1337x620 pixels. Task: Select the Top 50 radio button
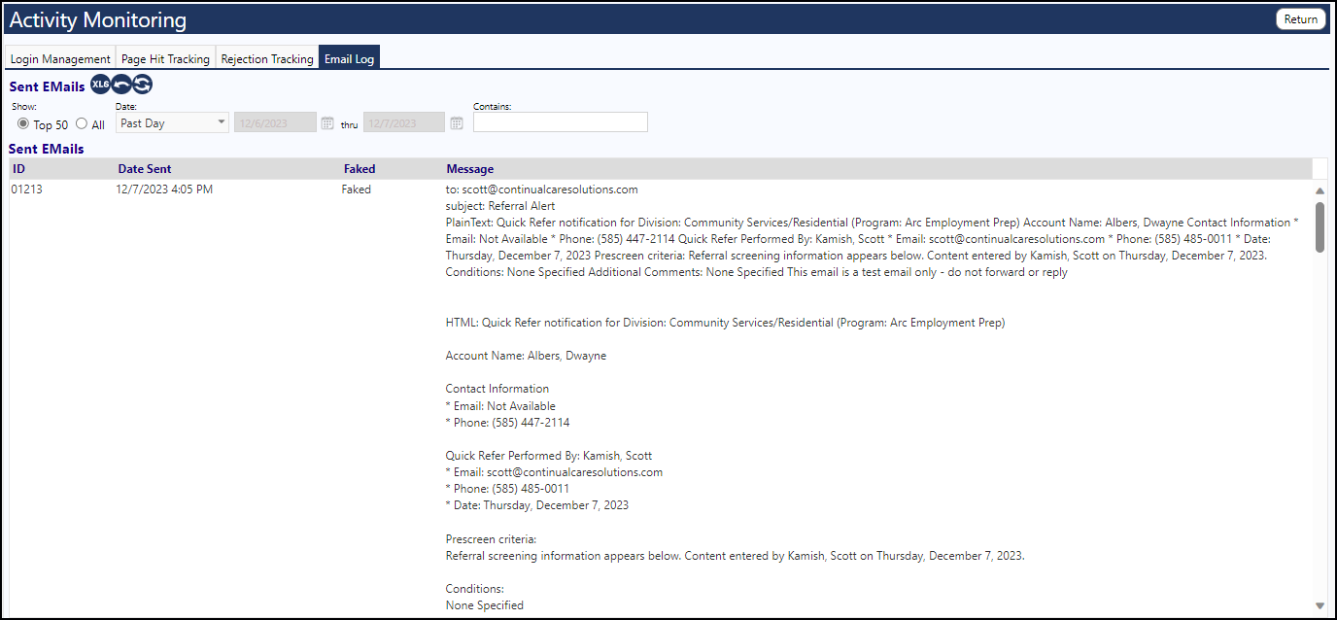(23, 123)
